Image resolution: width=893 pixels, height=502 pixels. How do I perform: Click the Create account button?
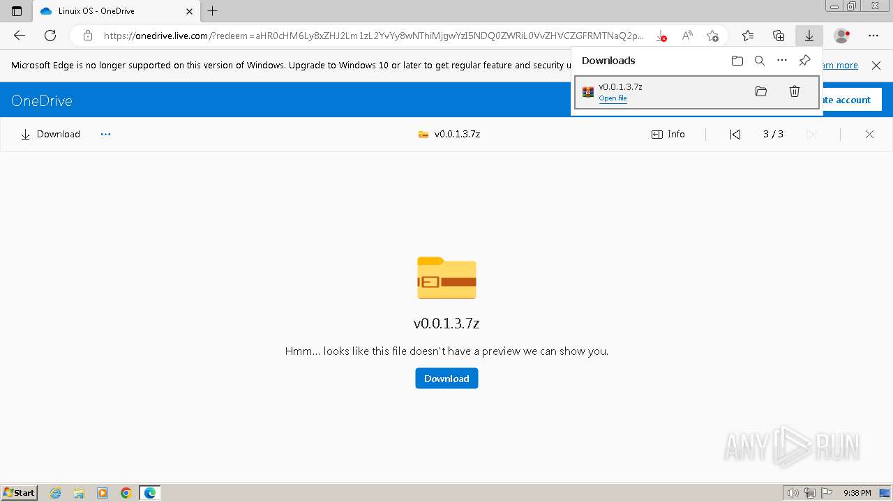coord(852,100)
